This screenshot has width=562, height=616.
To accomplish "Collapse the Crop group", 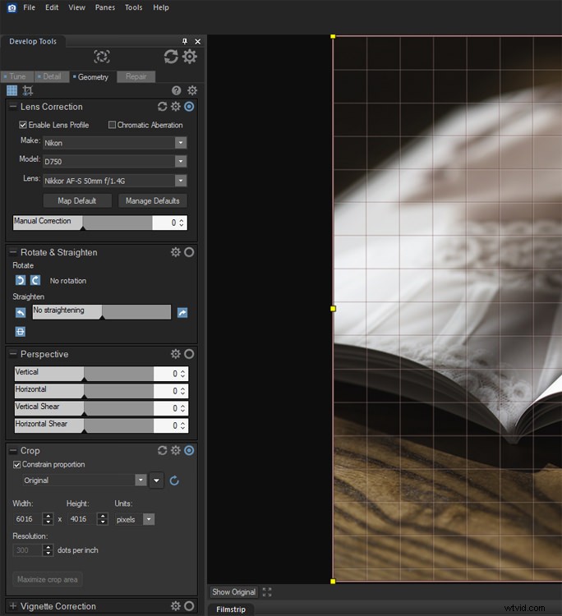I will tap(13, 451).
